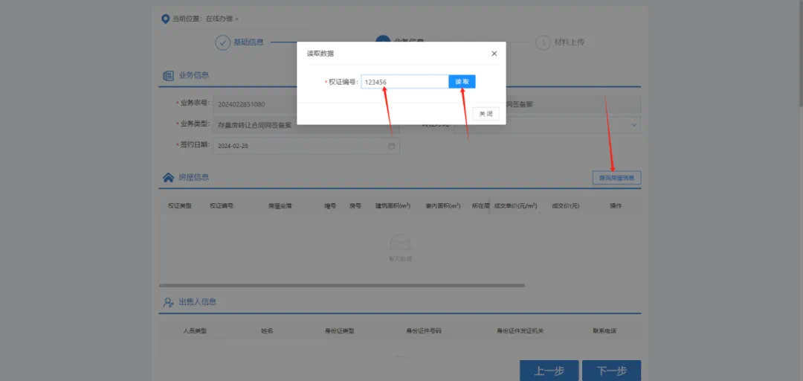Screen dimensions: 803x381
Task: Click the 签约日期 date field 2024-02-28
Action: tap(306, 146)
